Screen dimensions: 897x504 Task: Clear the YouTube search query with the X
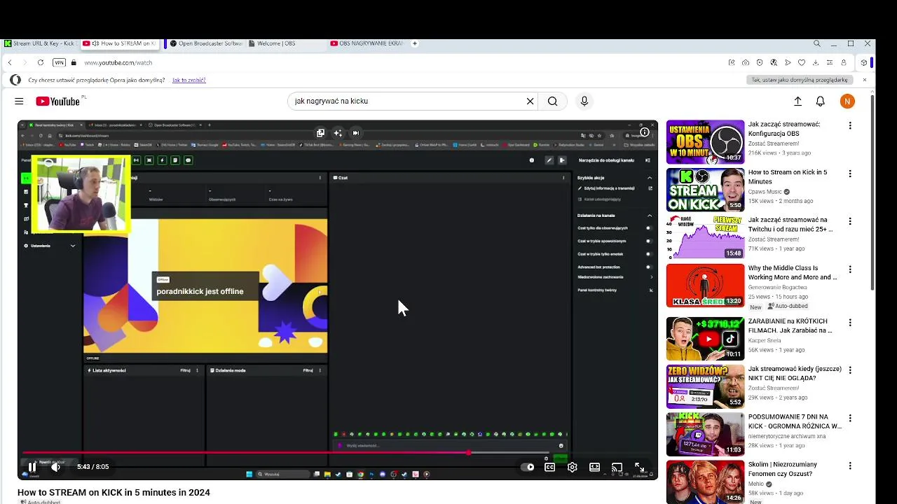tap(530, 101)
